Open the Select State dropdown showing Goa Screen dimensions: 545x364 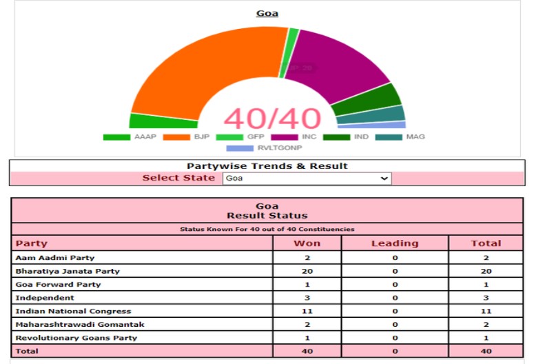307,179
